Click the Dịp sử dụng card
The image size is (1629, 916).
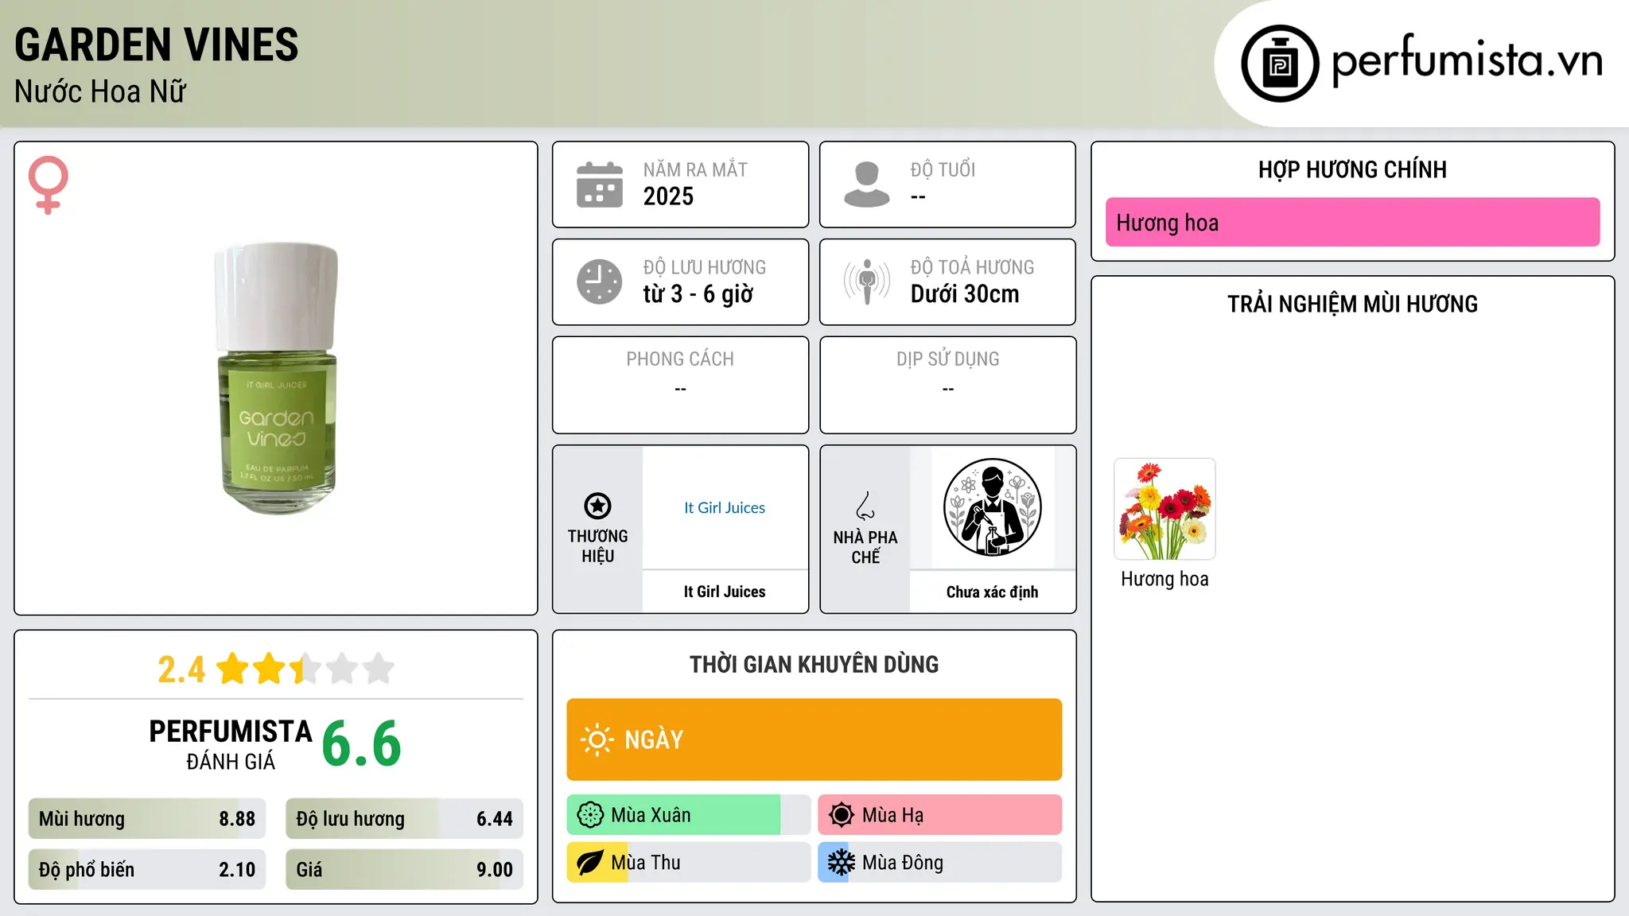tap(948, 385)
